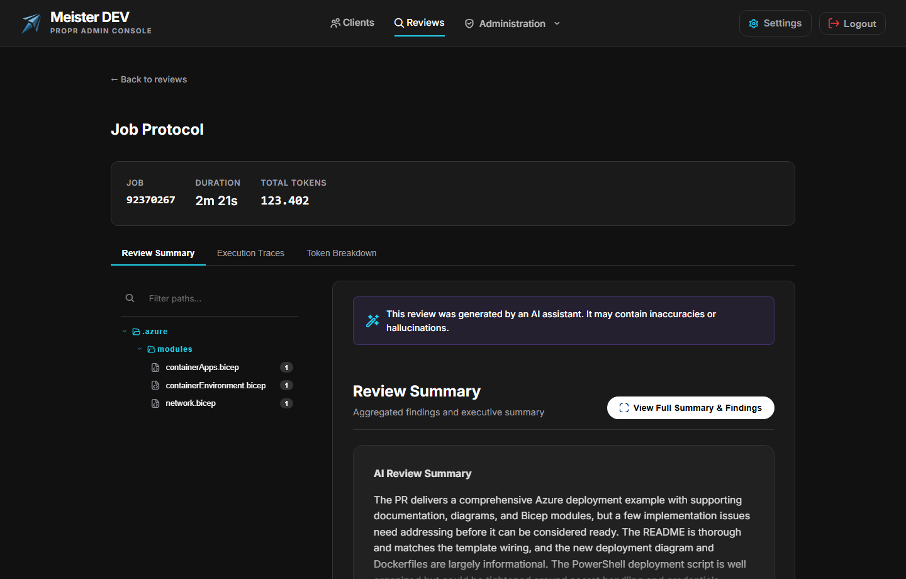Click the Job Protocol heading
906x579 pixels.
point(157,130)
